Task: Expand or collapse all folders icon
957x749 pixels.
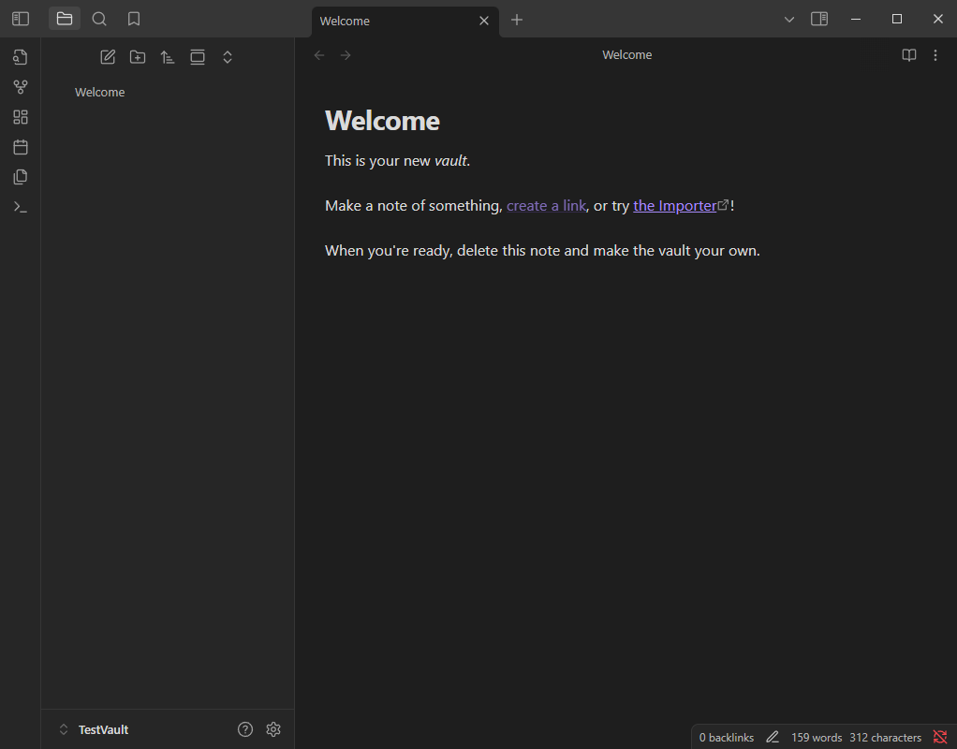Action: click(227, 57)
